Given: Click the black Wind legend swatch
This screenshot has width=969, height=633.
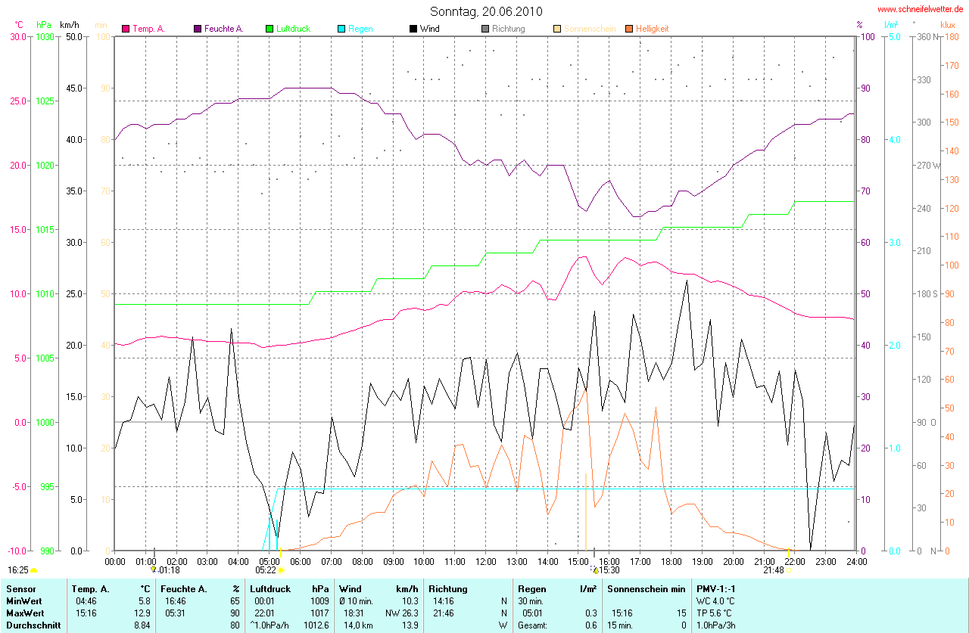Looking at the screenshot, I should coord(413,29).
